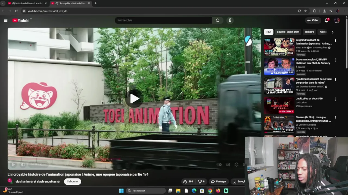Open File Explorer from taskbar
Image resolution: width=348 pixels, height=195 pixels.
tap(178, 191)
